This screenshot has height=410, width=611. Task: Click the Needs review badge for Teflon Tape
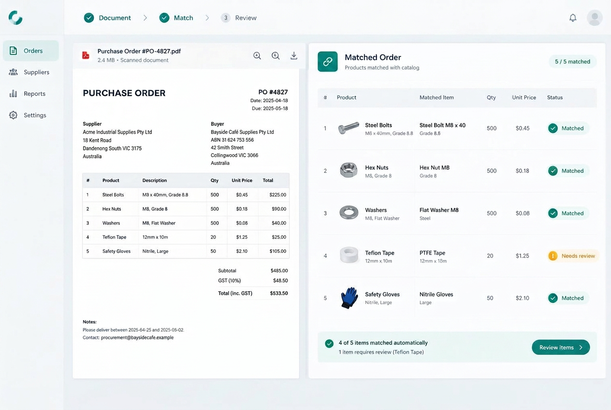[573, 256]
